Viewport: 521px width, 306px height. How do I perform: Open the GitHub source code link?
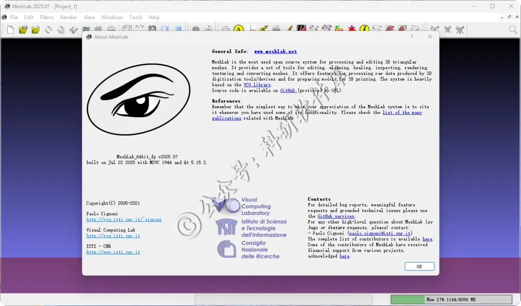[288, 90]
